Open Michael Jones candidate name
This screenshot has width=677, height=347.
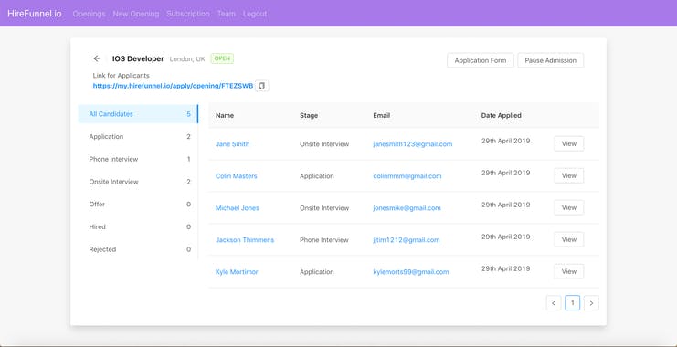click(238, 208)
